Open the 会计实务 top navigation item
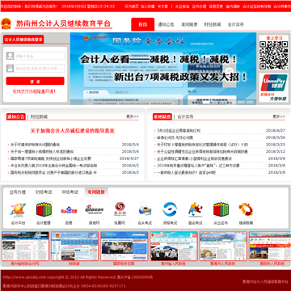 [236, 24]
